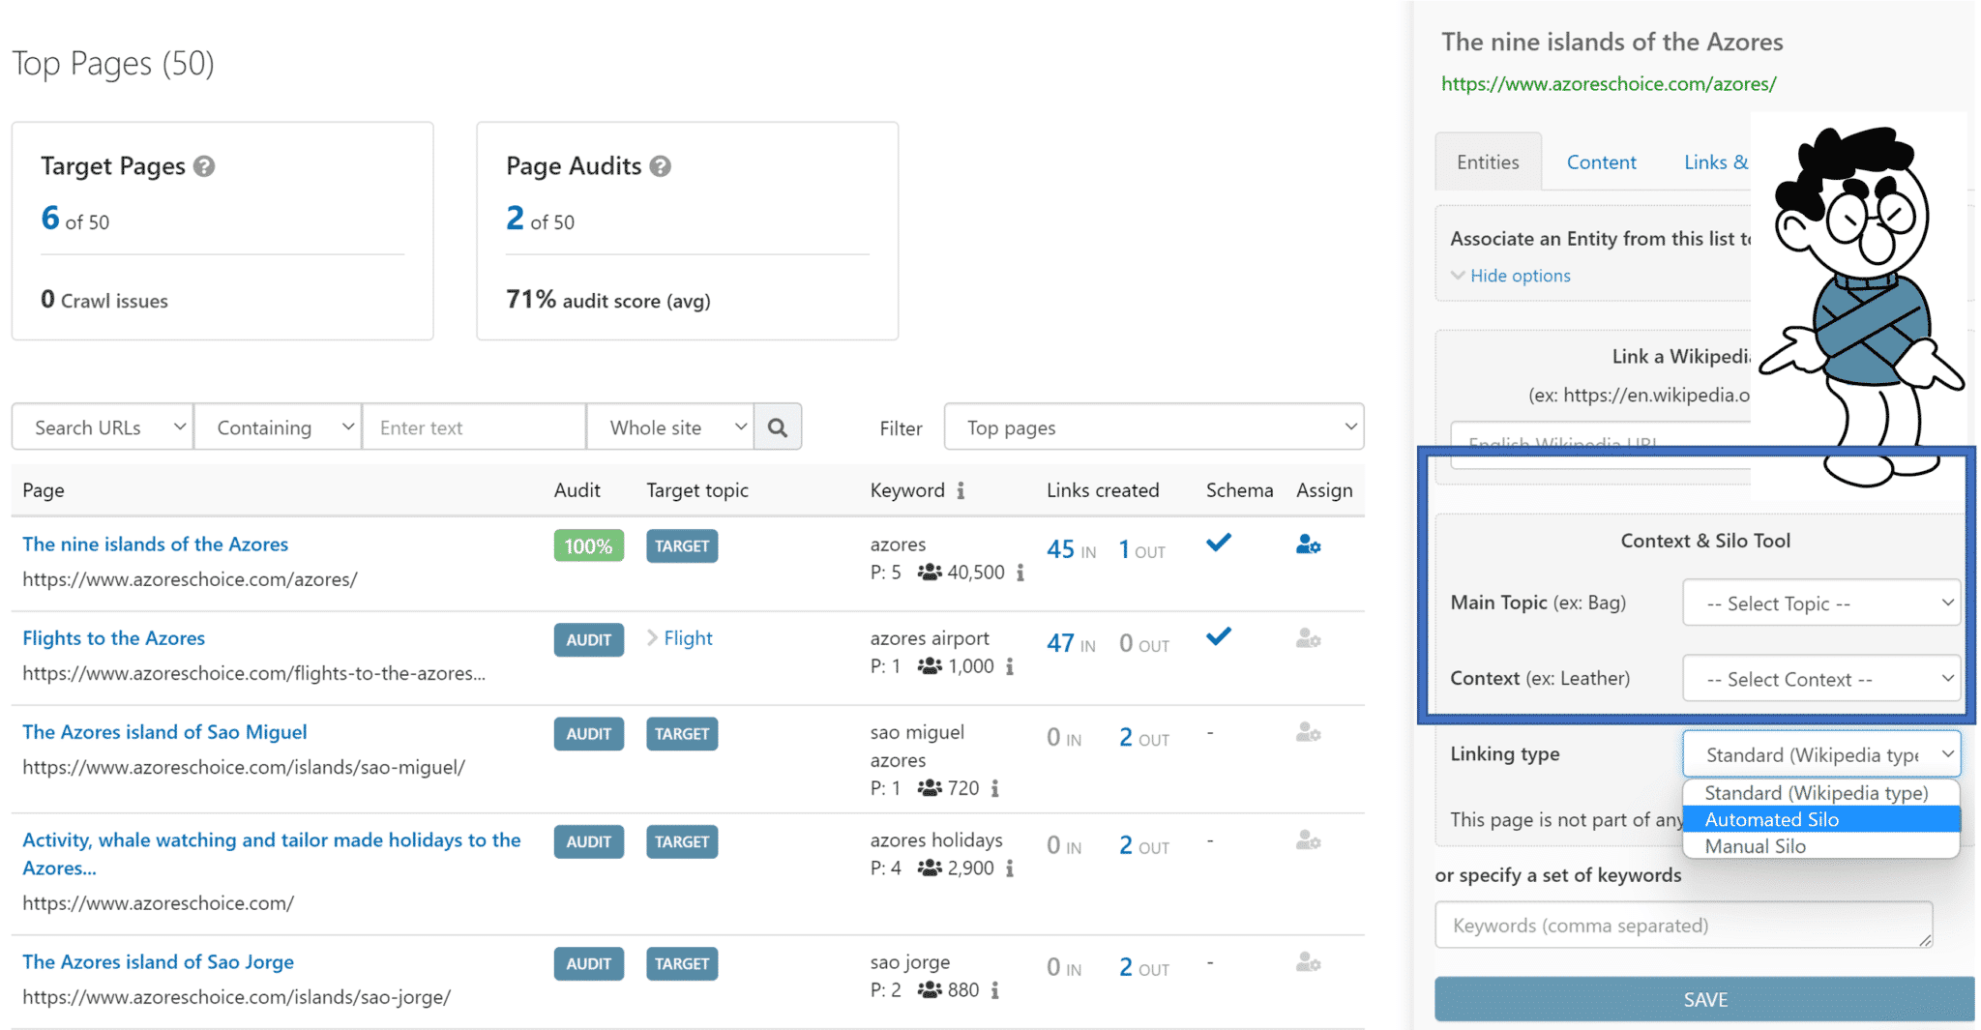Click assign user icon for Flights row
This screenshot has width=1981, height=1030.
[1308, 638]
